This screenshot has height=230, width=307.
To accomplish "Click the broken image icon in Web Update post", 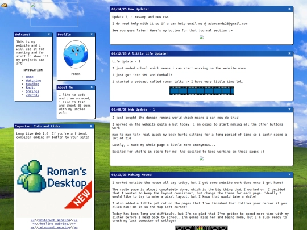I will (x=201, y=158).
